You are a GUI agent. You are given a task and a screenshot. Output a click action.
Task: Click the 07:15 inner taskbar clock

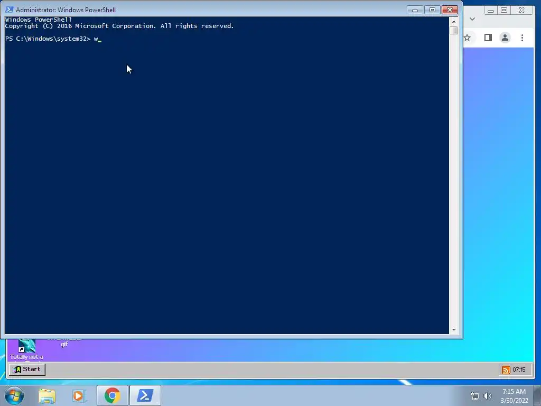(519, 370)
